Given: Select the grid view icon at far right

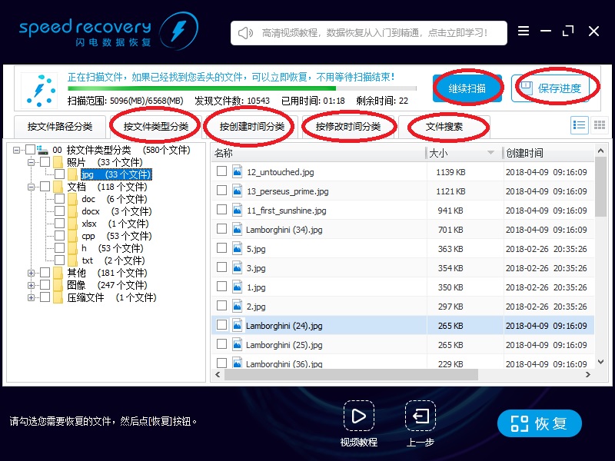Looking at the screenshot, I should [599, 125].
